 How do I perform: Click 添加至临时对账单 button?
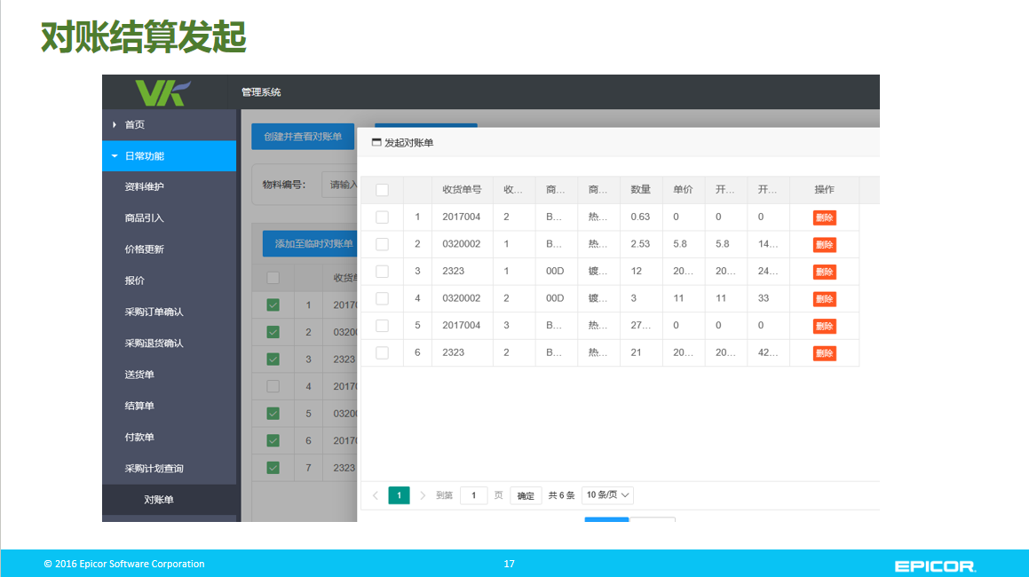[x=311, y=243]
